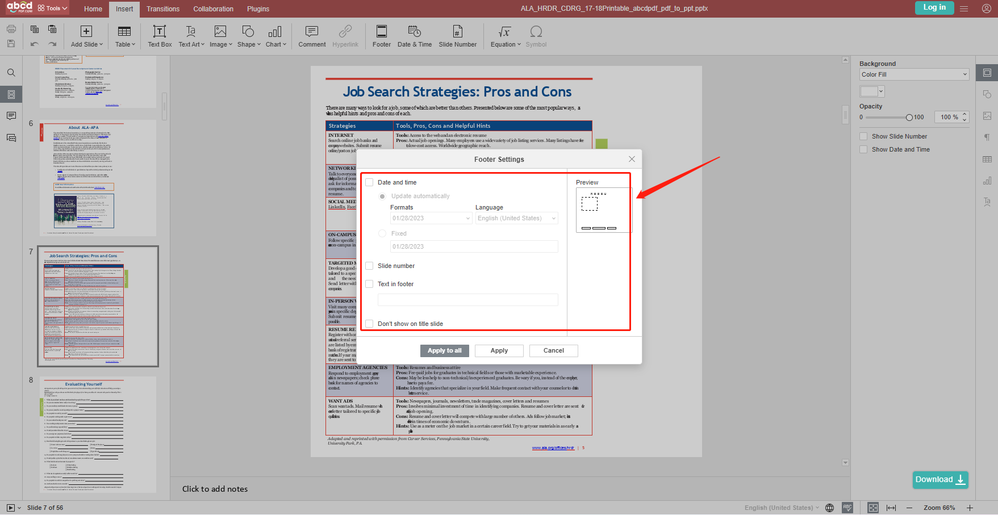This screenshot has height=515, width=998.
Task: Check Don't show on title slide
Action: point(369,324)
